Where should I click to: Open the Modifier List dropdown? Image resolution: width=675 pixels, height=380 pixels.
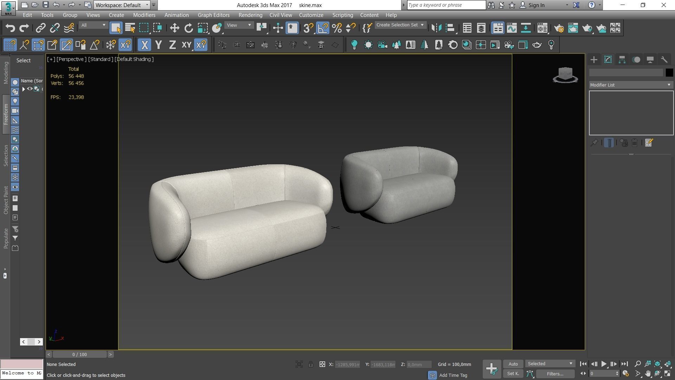click(x=631, y=85)
